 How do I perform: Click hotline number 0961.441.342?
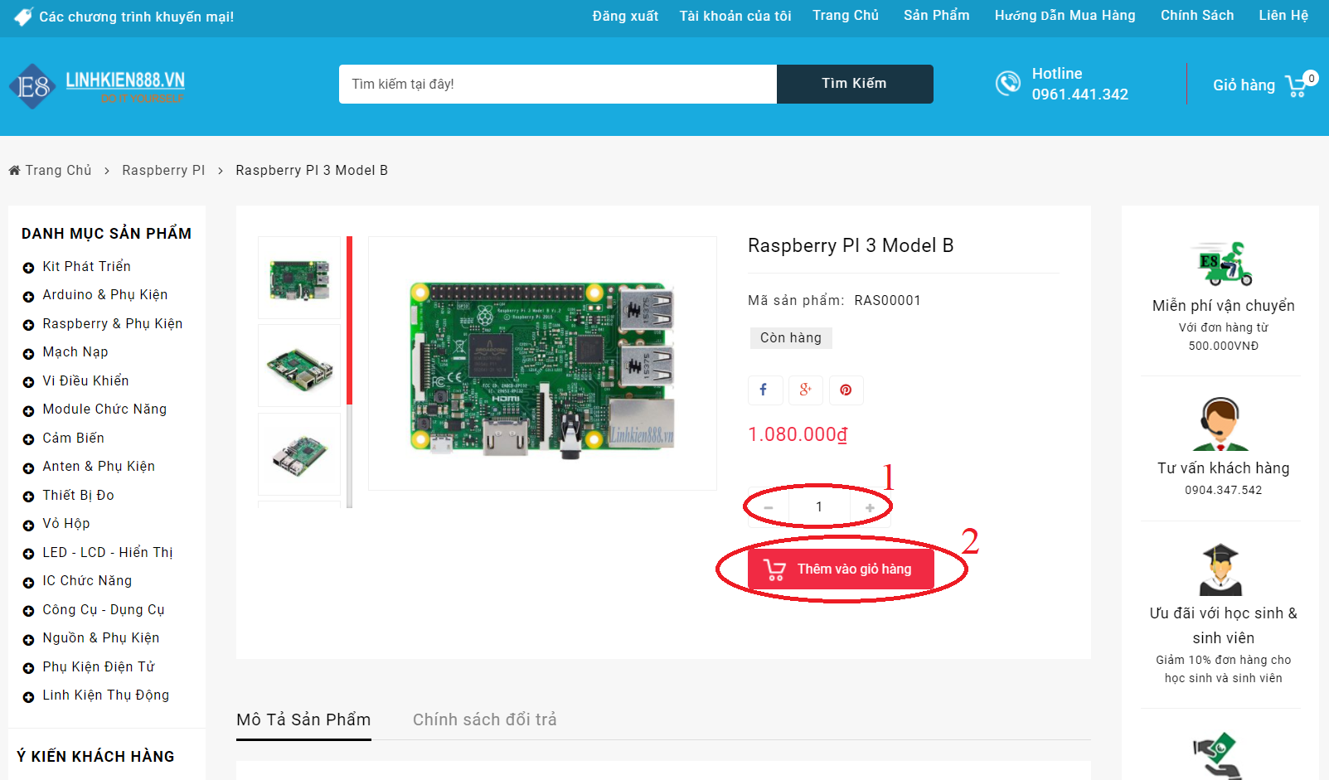[x=1080, y=94]
